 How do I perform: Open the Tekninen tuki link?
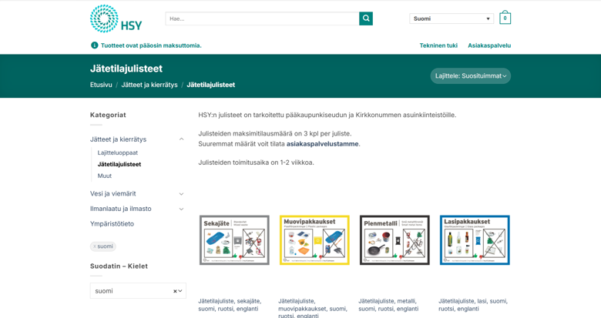(438, 45)
